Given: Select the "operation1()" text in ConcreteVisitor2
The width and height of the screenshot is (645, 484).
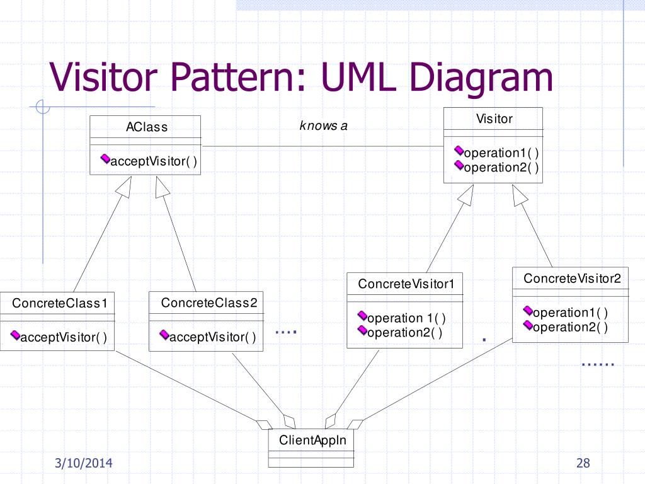Looking at the screenshot, I should click(x=571, y=313).
